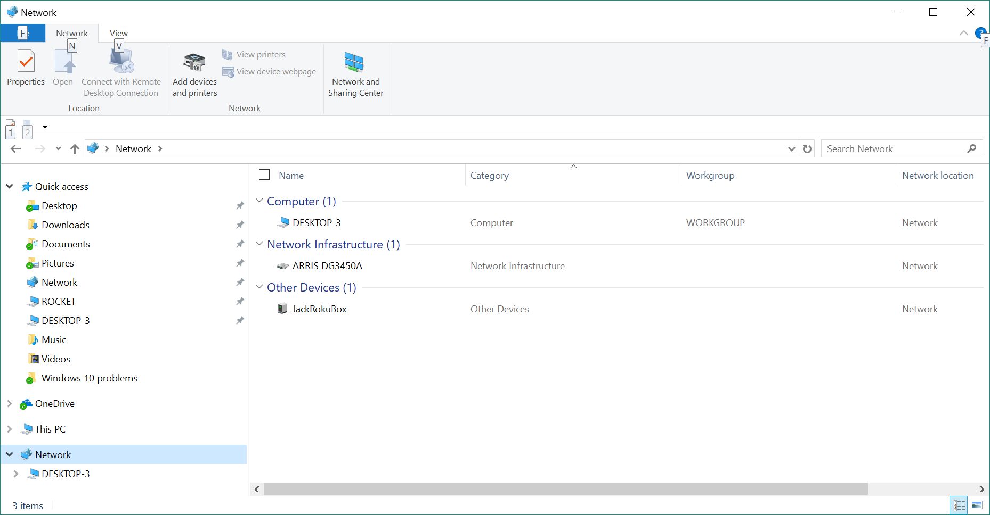The image size is (990, 515).
Task: Collapse the Network tree node
Action: pyautogui.click(x=10, y=454)
